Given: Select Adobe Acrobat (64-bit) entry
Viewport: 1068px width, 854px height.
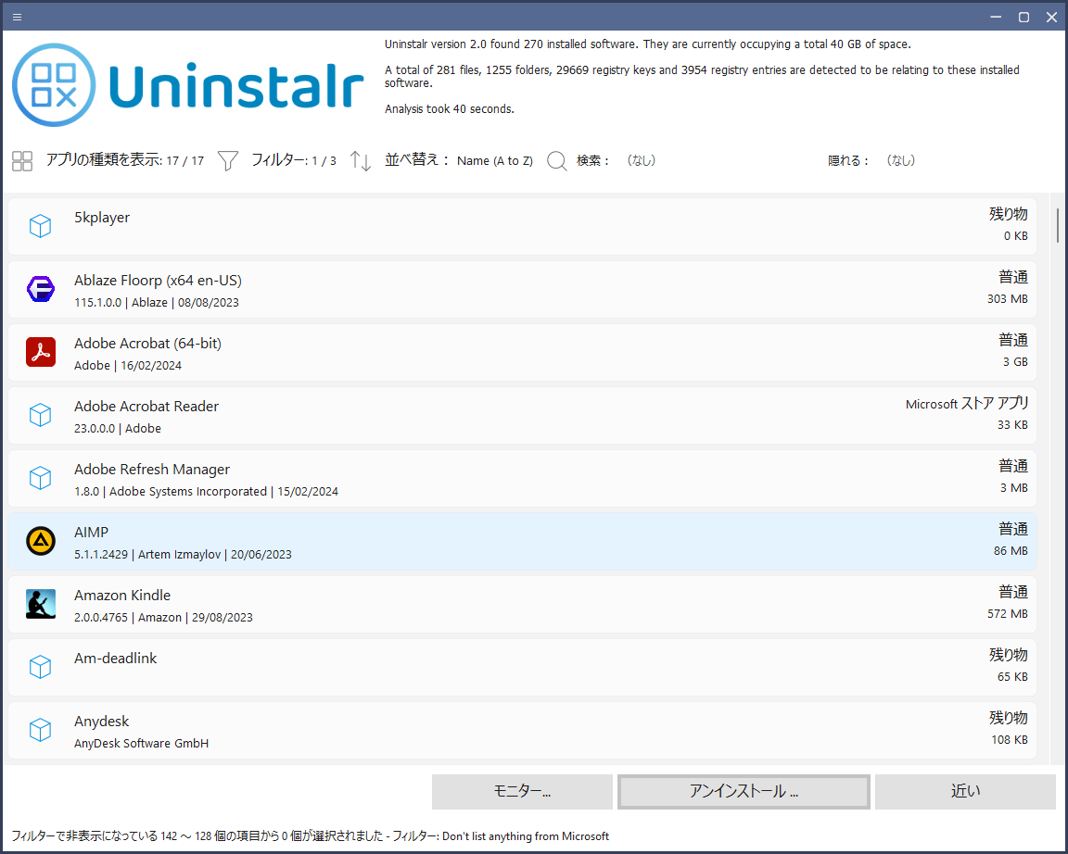Looking at the screenshot, I should pos(522,353).
